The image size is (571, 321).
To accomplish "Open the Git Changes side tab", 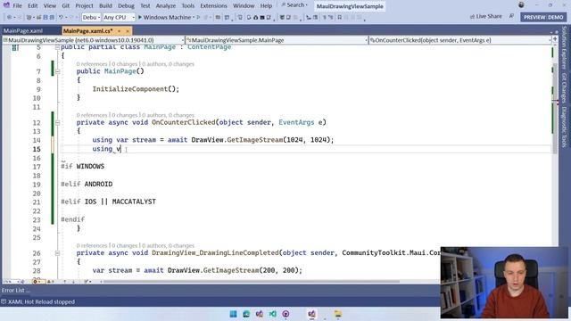I will 565,88.
